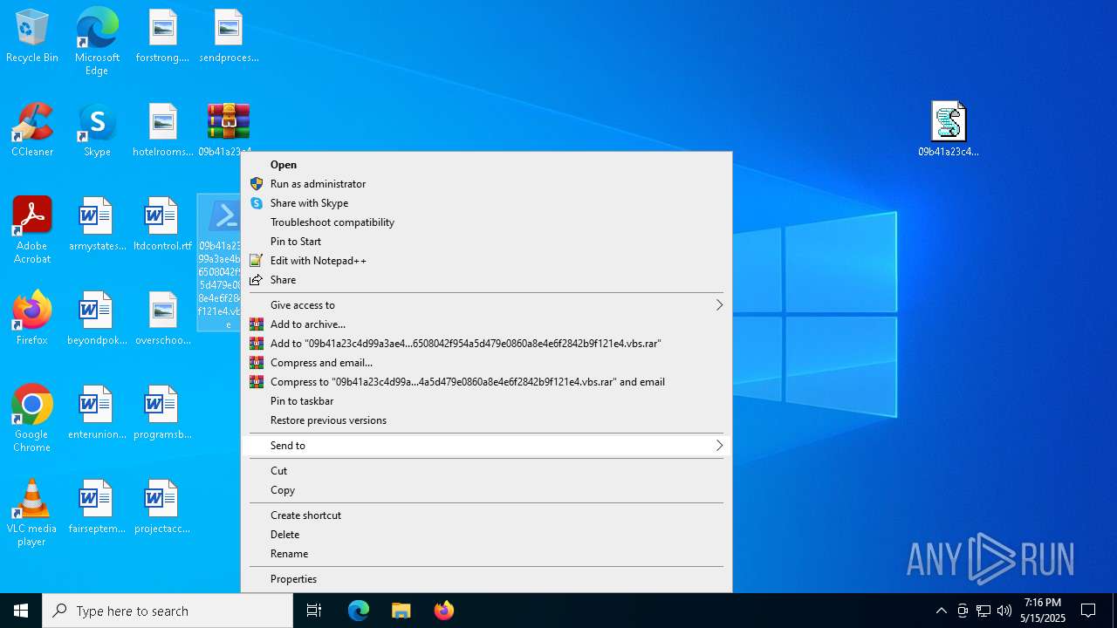Open Google Chrome desktop shortcut
Image resolution: width=1117 pixels, height=628 pixels.
(x=32, y=419)
